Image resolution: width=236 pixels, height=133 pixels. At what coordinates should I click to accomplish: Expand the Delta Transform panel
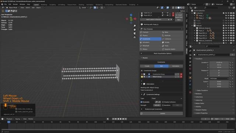[202, 91]
